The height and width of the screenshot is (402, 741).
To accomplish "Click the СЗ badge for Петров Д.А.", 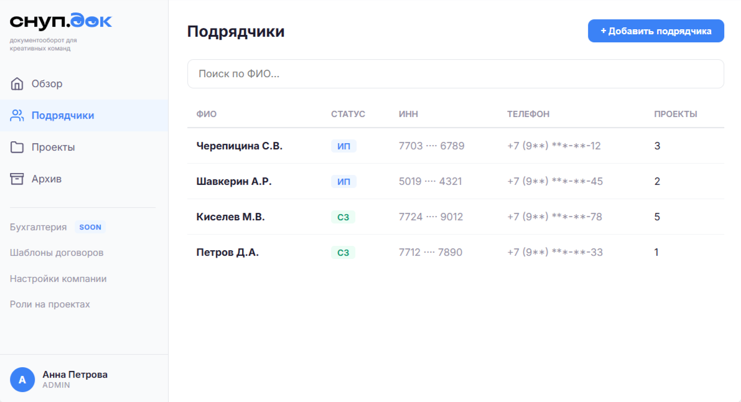I will 343,252.
